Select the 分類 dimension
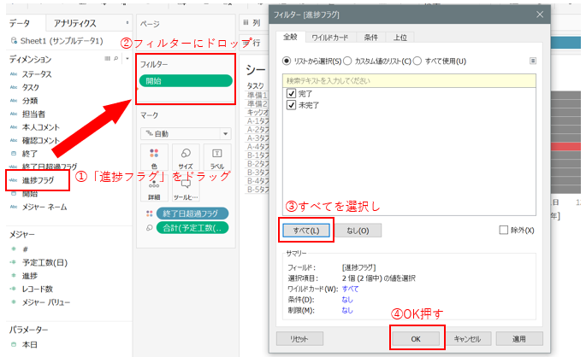Viewport: 586px width, 357px height. pyautogui.click(x=30, y=101)
